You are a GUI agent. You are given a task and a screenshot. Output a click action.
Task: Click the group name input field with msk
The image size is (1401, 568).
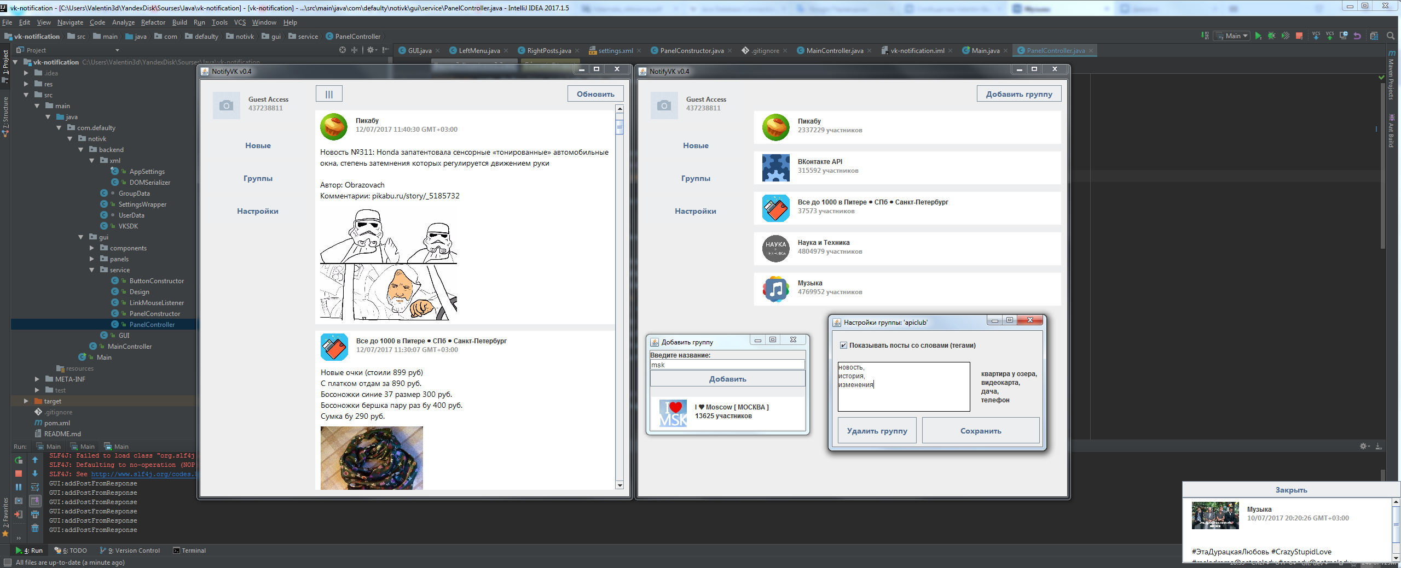tap(727, 365)
